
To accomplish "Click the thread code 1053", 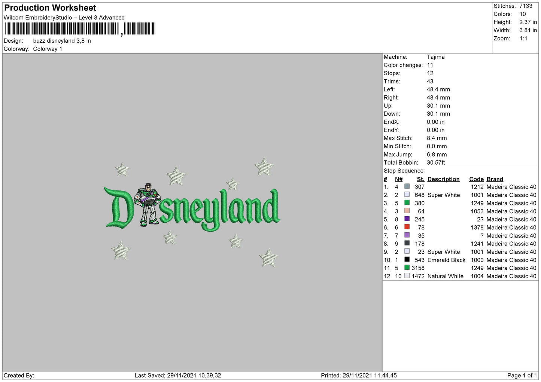I will click(477, 211).
